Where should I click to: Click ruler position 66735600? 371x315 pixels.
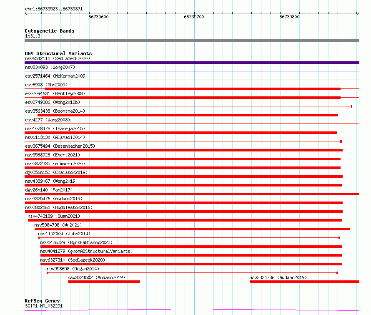98,17
